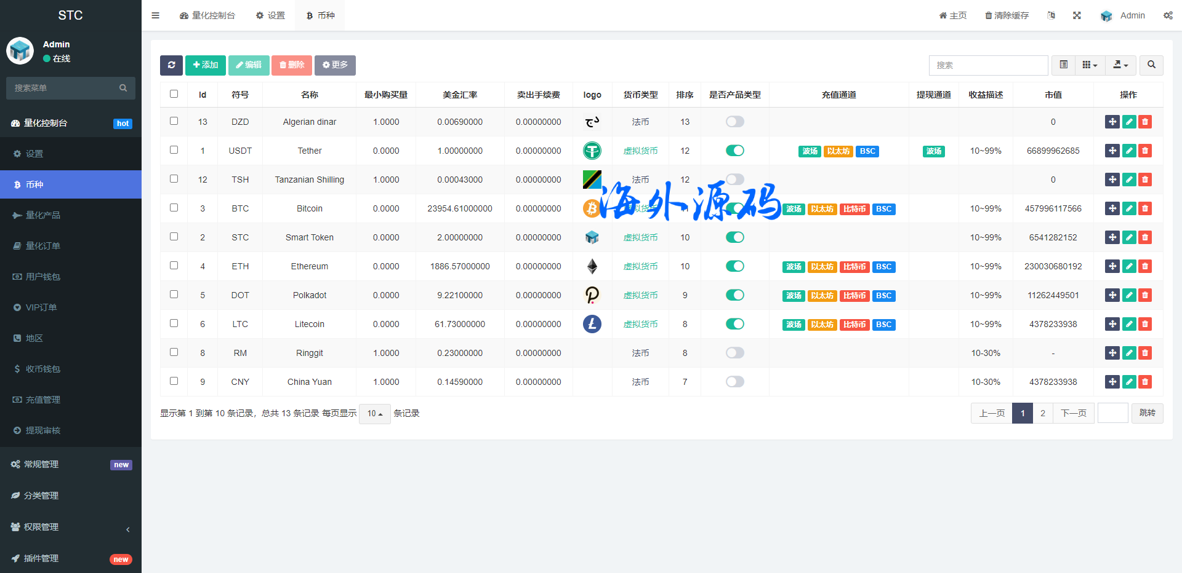Go to page 2 of the records
1182x573 pixels.
[x=1042, y=413]
